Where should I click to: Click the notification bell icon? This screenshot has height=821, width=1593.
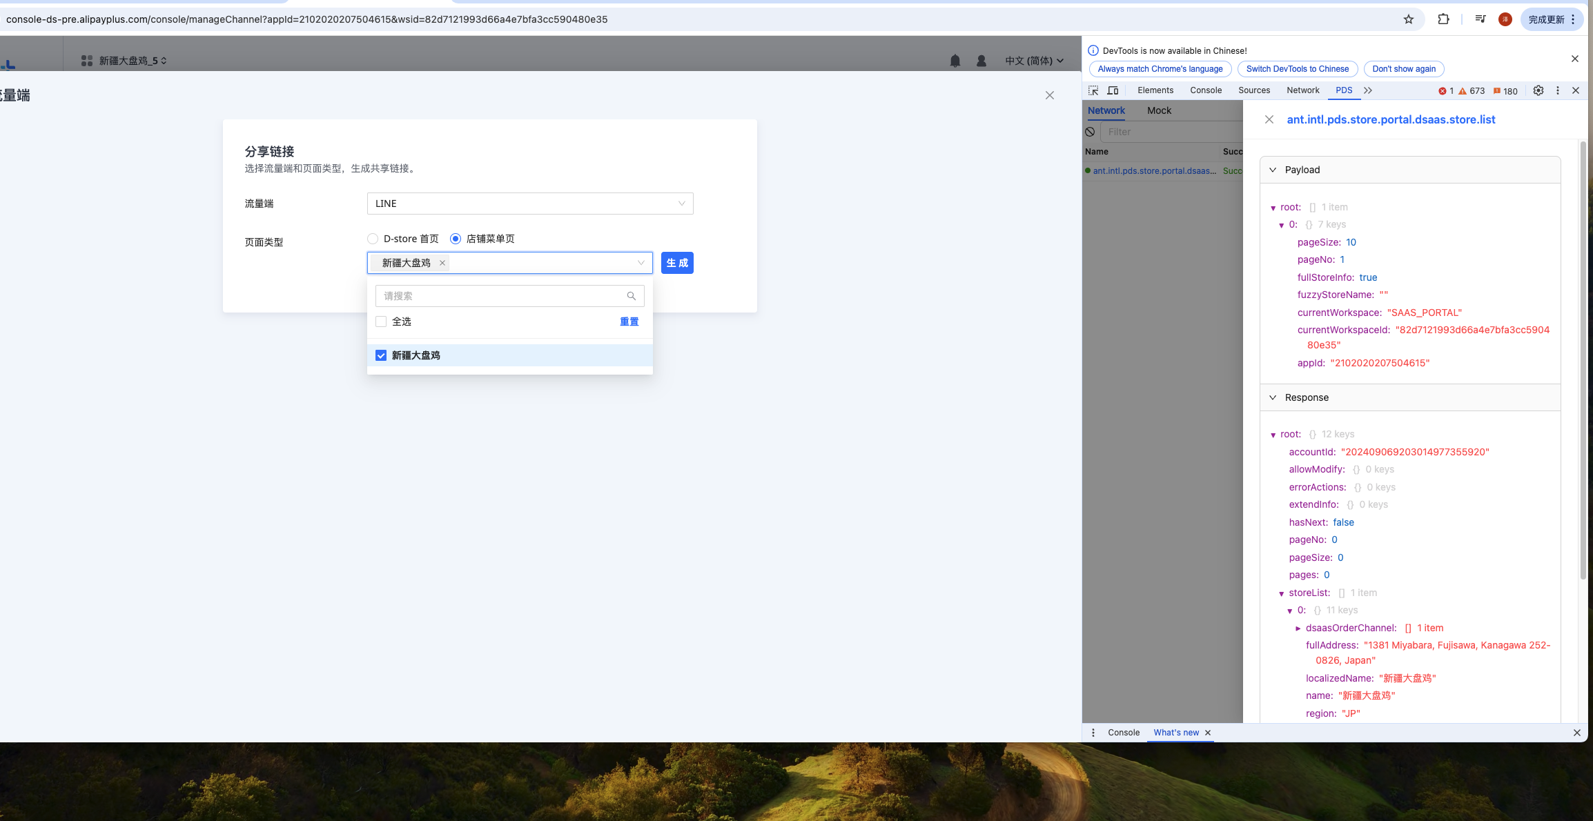[x=955, y=61]
